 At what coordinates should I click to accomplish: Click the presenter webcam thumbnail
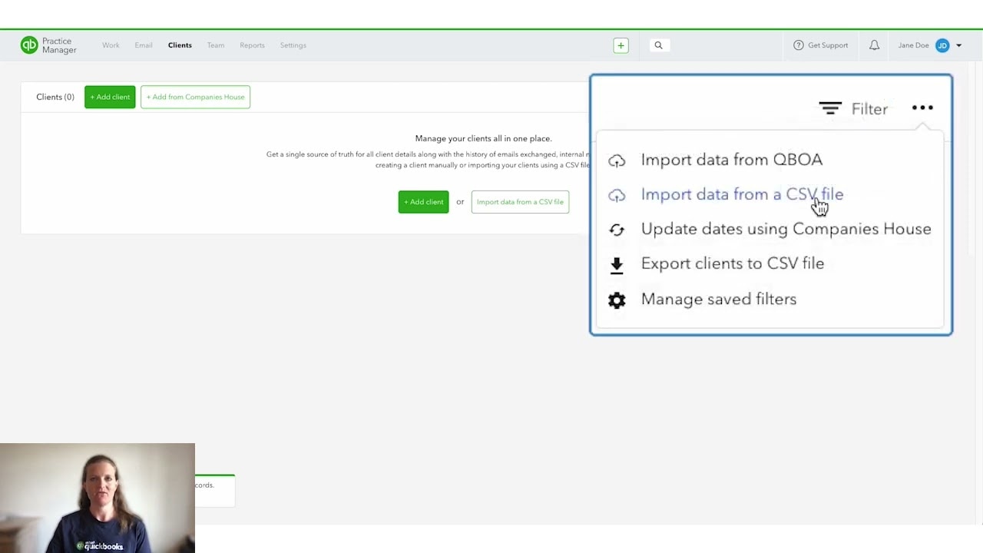coord(98,498)
